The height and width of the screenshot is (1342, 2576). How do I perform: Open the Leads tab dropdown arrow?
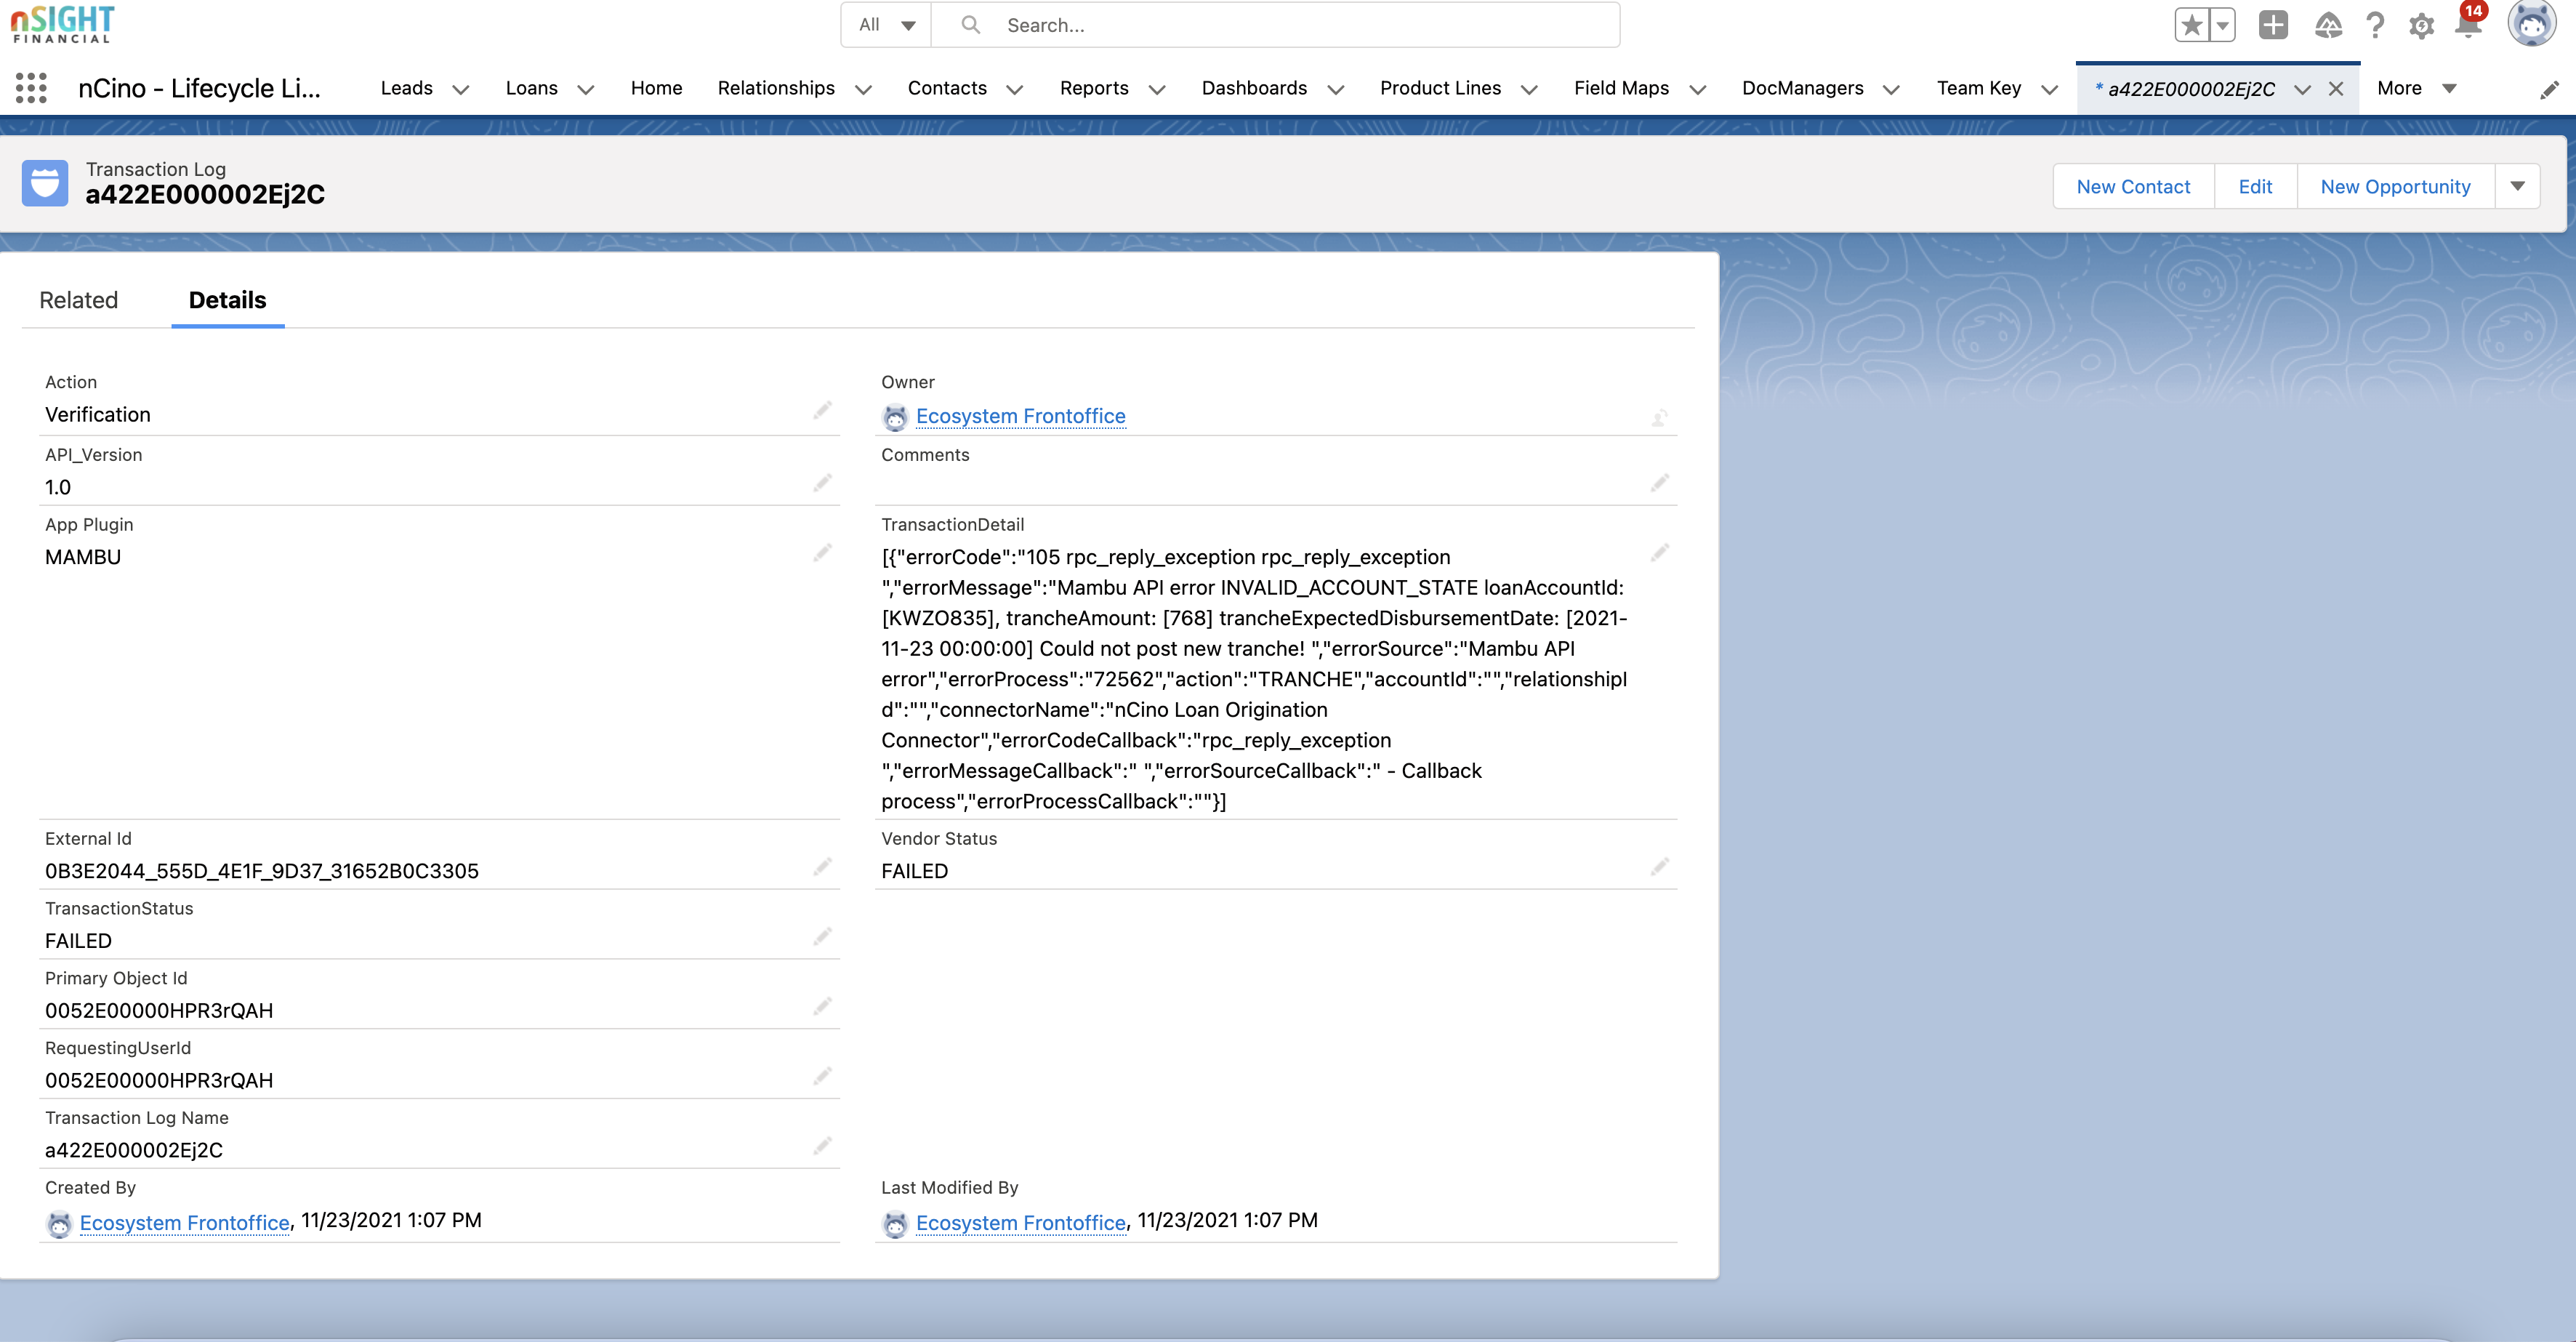[x=460, y=89]
